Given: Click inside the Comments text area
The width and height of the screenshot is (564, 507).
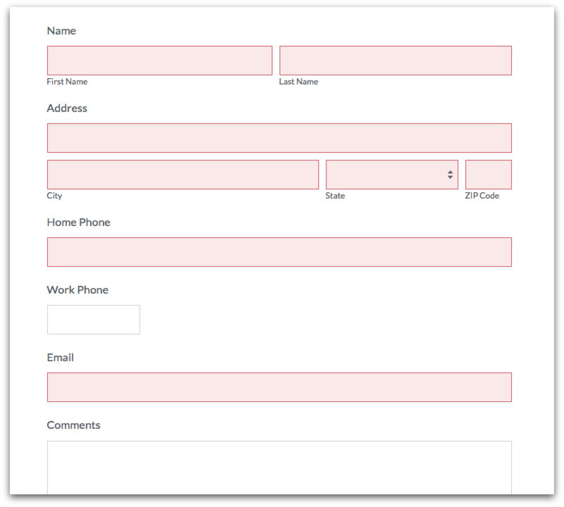Looking at the screenshot, I should (279, 468).
